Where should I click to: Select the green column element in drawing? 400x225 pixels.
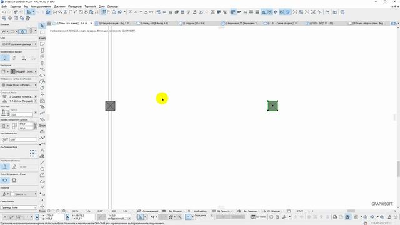(272, 106)
